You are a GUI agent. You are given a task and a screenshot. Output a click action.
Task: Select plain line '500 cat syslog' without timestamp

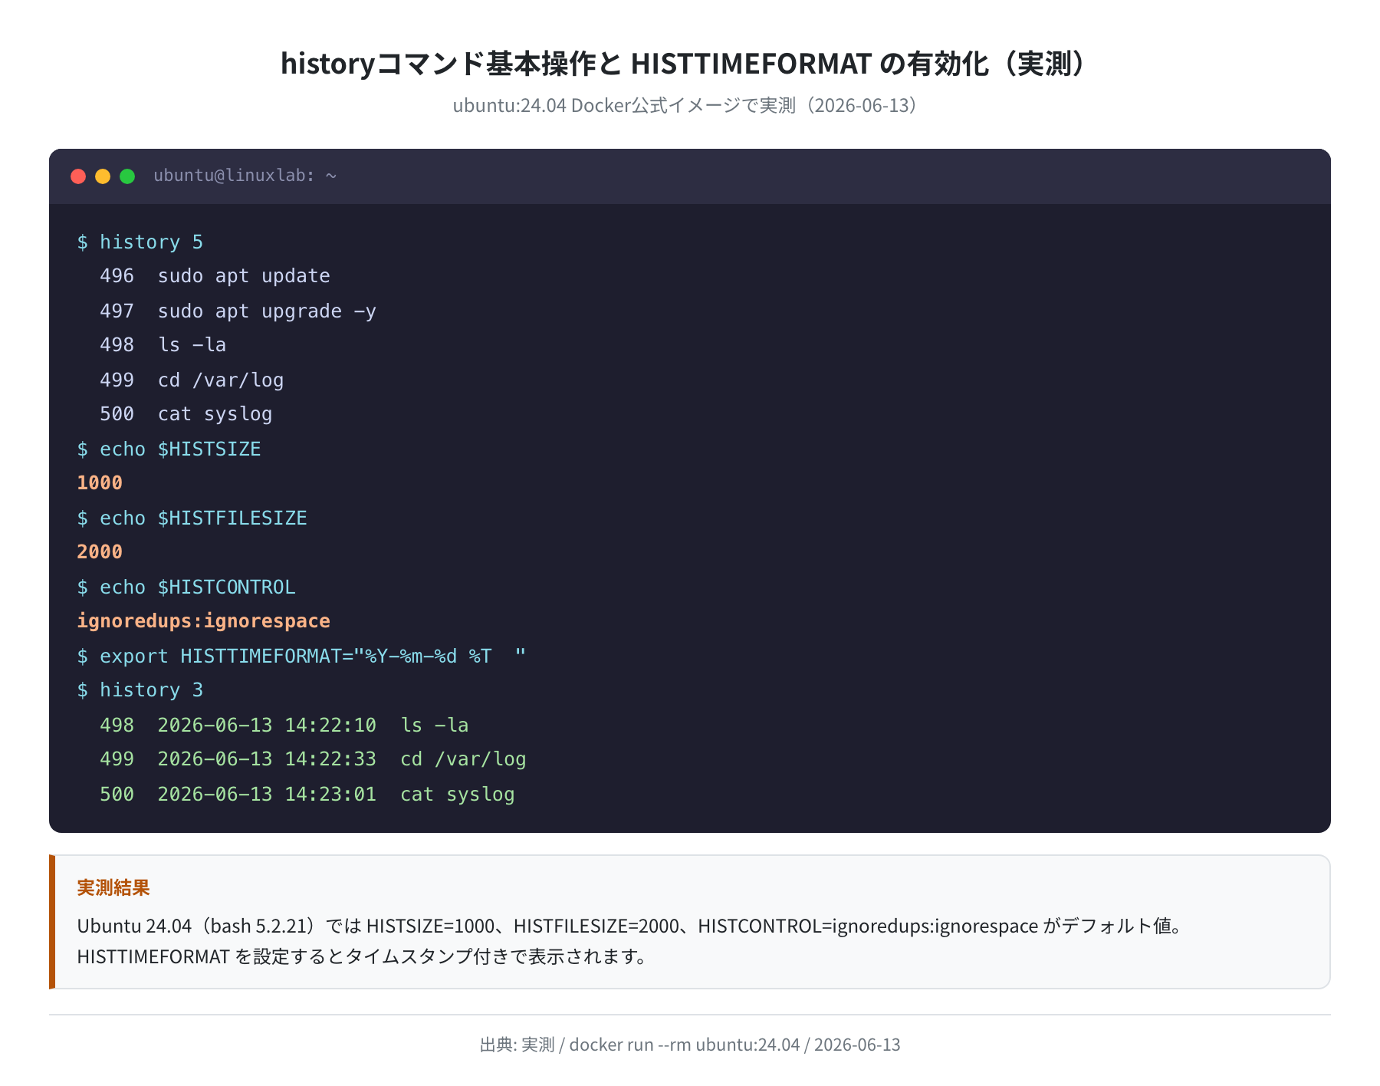pos(186,414)
